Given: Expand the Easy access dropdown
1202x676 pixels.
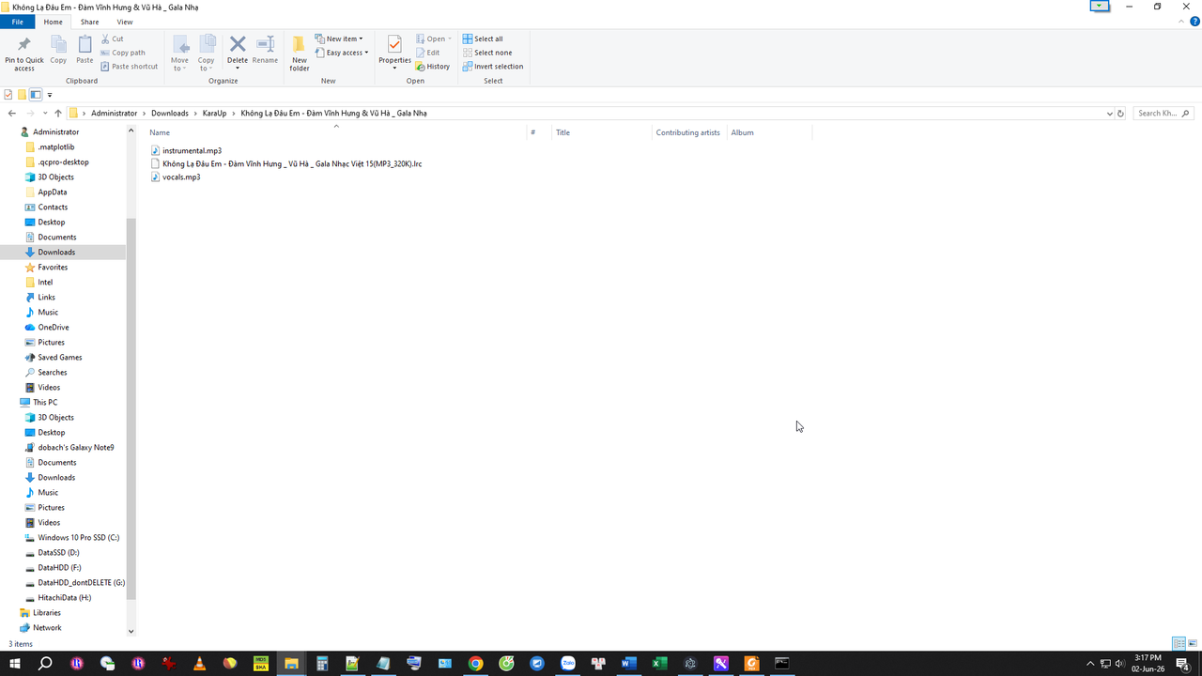Looking at the screenshot, I should point(342,53).
